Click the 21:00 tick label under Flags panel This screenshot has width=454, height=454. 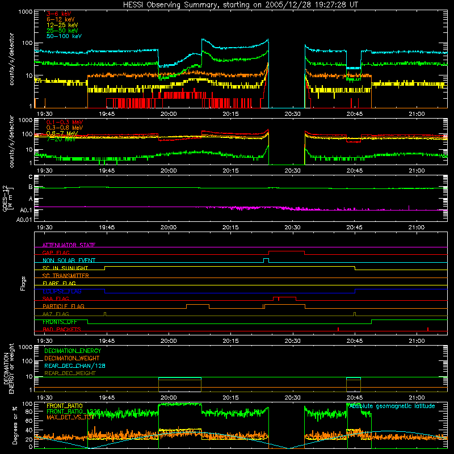pyautogui.click(x=417, y=341)
